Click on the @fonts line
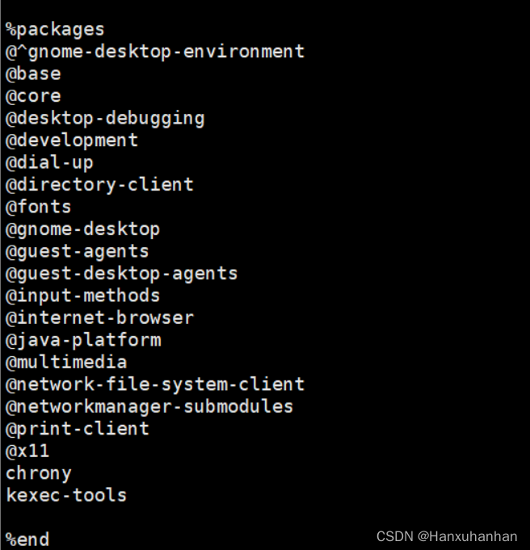Image resolution: width=530 pixels, height=550 pixels. click(39, 208)
